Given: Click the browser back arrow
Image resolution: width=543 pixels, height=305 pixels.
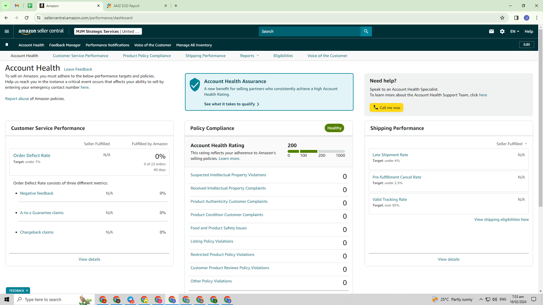Looking at the screenshot, I should pyautogui.click(x=6, y=18).
